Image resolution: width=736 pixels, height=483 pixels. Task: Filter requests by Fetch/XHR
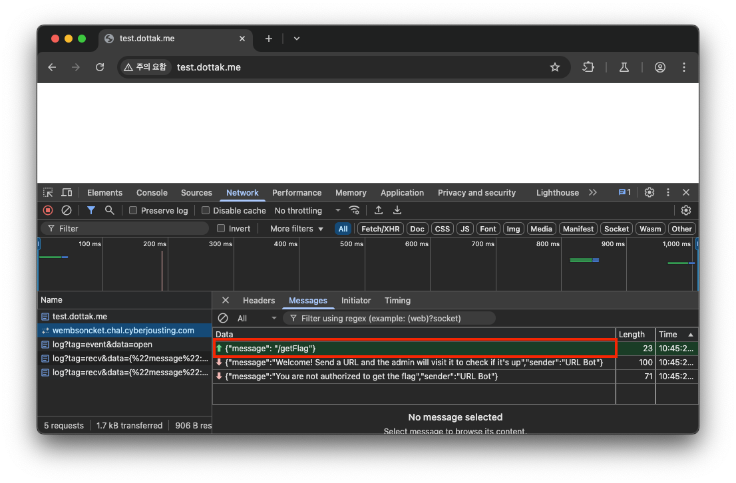(380, 229)
